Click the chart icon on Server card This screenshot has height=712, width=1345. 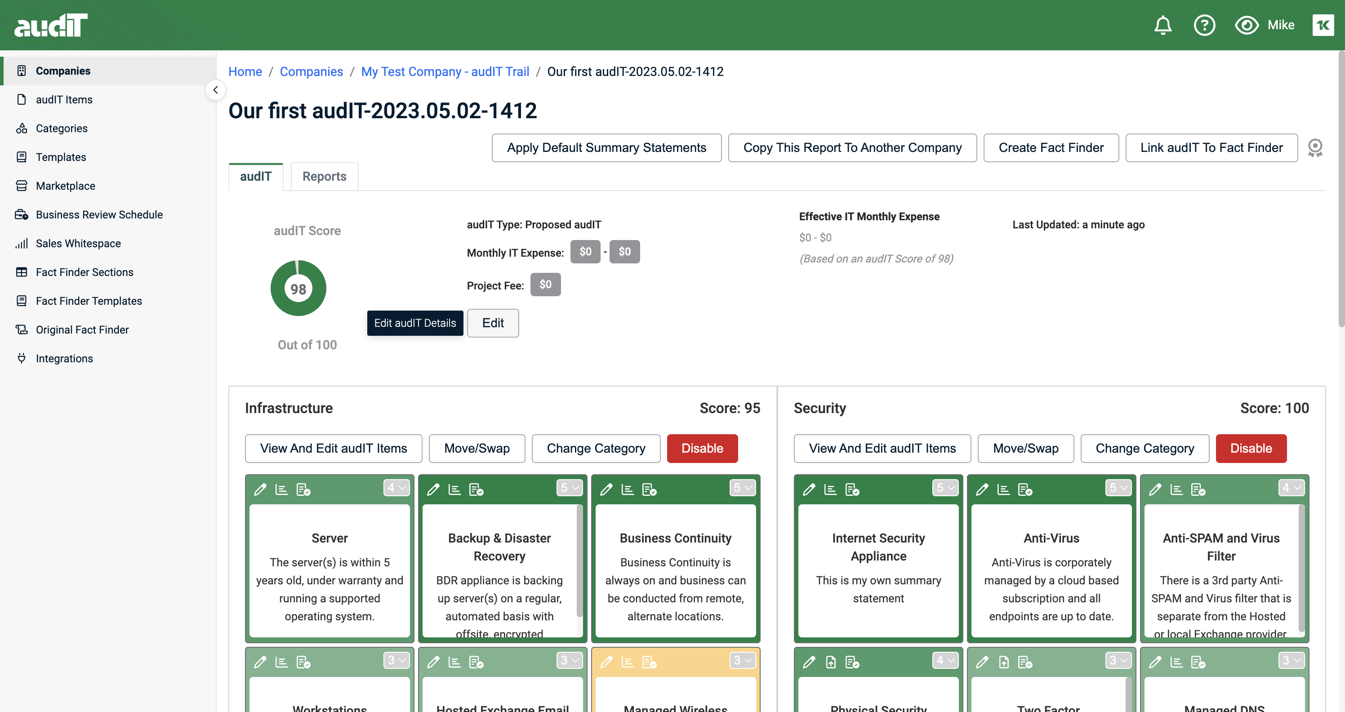click(281, 489)
